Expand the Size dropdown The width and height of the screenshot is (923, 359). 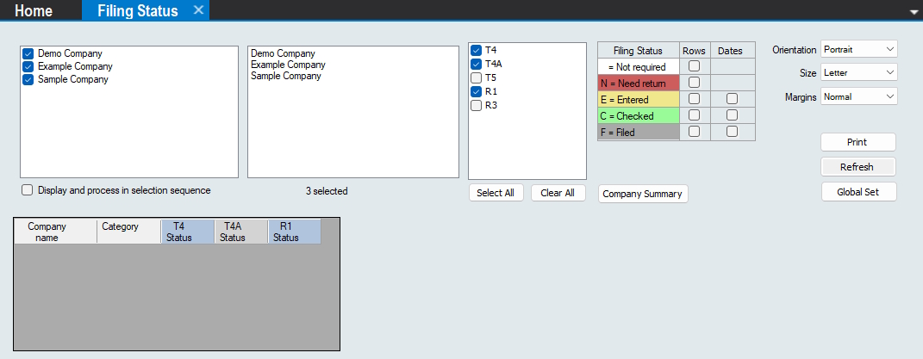click(858, 73)
